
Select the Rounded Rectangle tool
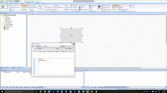point(58,7)
